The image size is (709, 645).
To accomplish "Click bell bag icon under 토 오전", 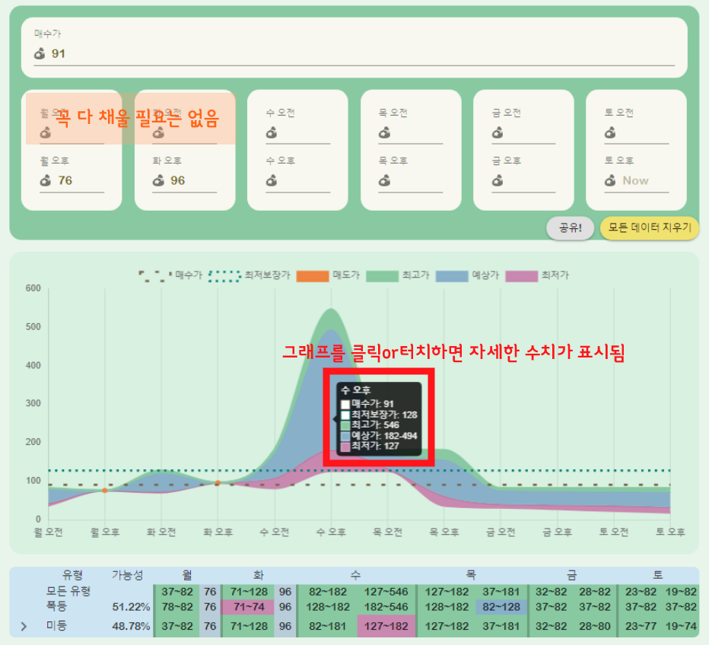I will click(x=610, y=133).
